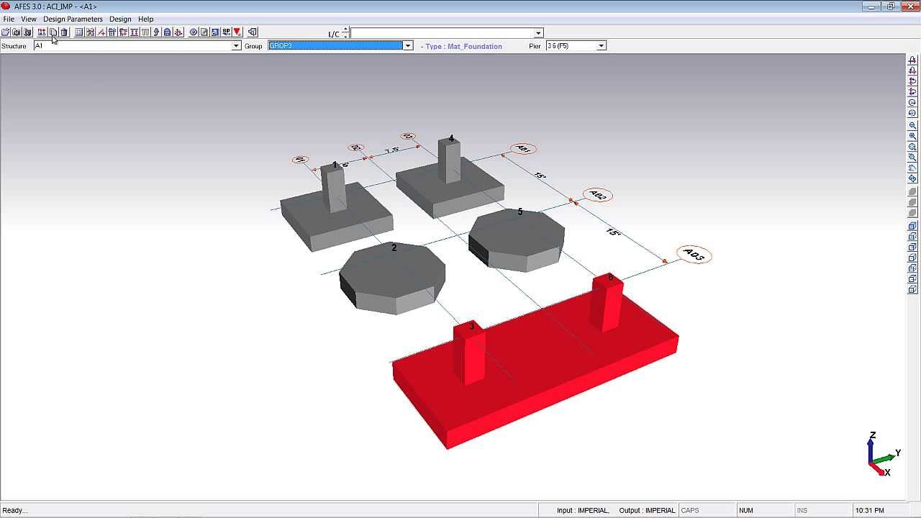Click the BP toolbar icon

[x=226, y=32]
